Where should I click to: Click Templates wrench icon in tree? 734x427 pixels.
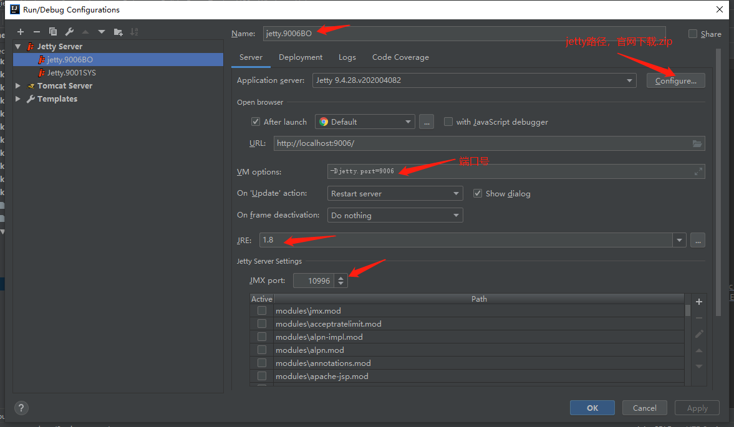pyautogui.click(x=31, y=98)
